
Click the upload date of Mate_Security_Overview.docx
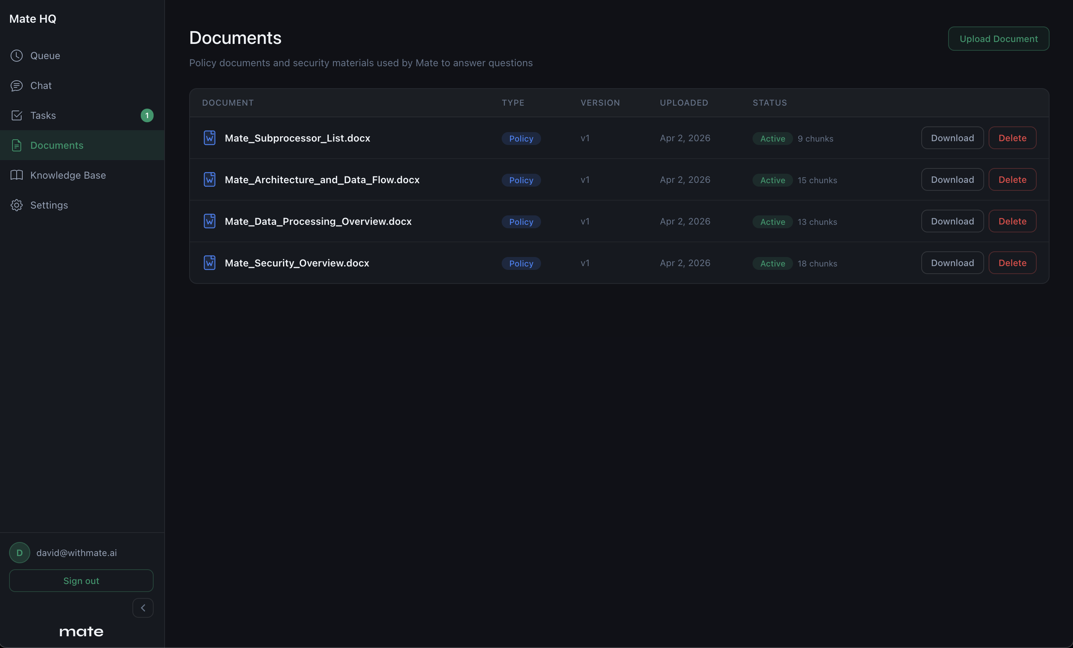tap(685, 263)
